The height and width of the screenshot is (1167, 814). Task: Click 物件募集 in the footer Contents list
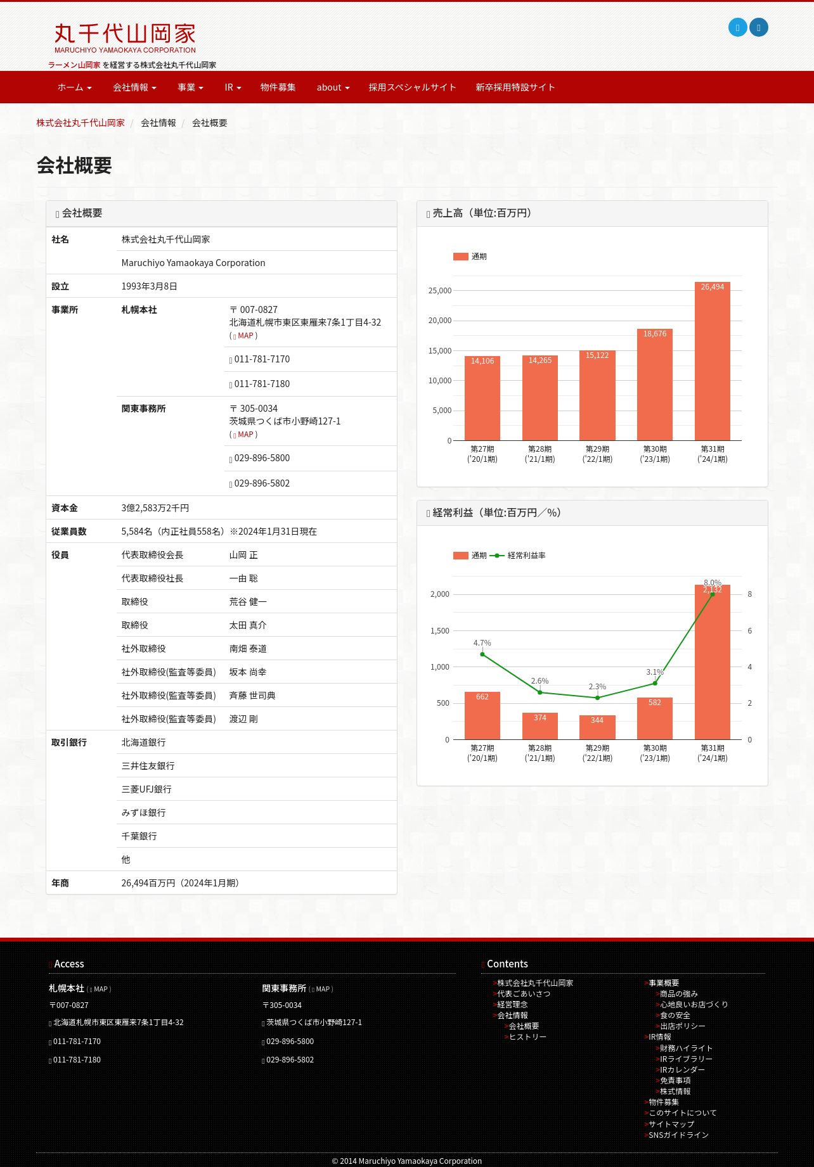664,1102
